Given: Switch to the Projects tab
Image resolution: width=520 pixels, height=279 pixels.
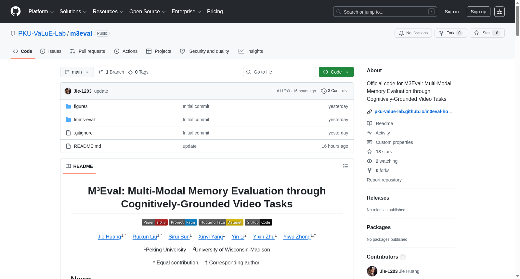Looking at the screenshot, I should [x=159, y=51].
